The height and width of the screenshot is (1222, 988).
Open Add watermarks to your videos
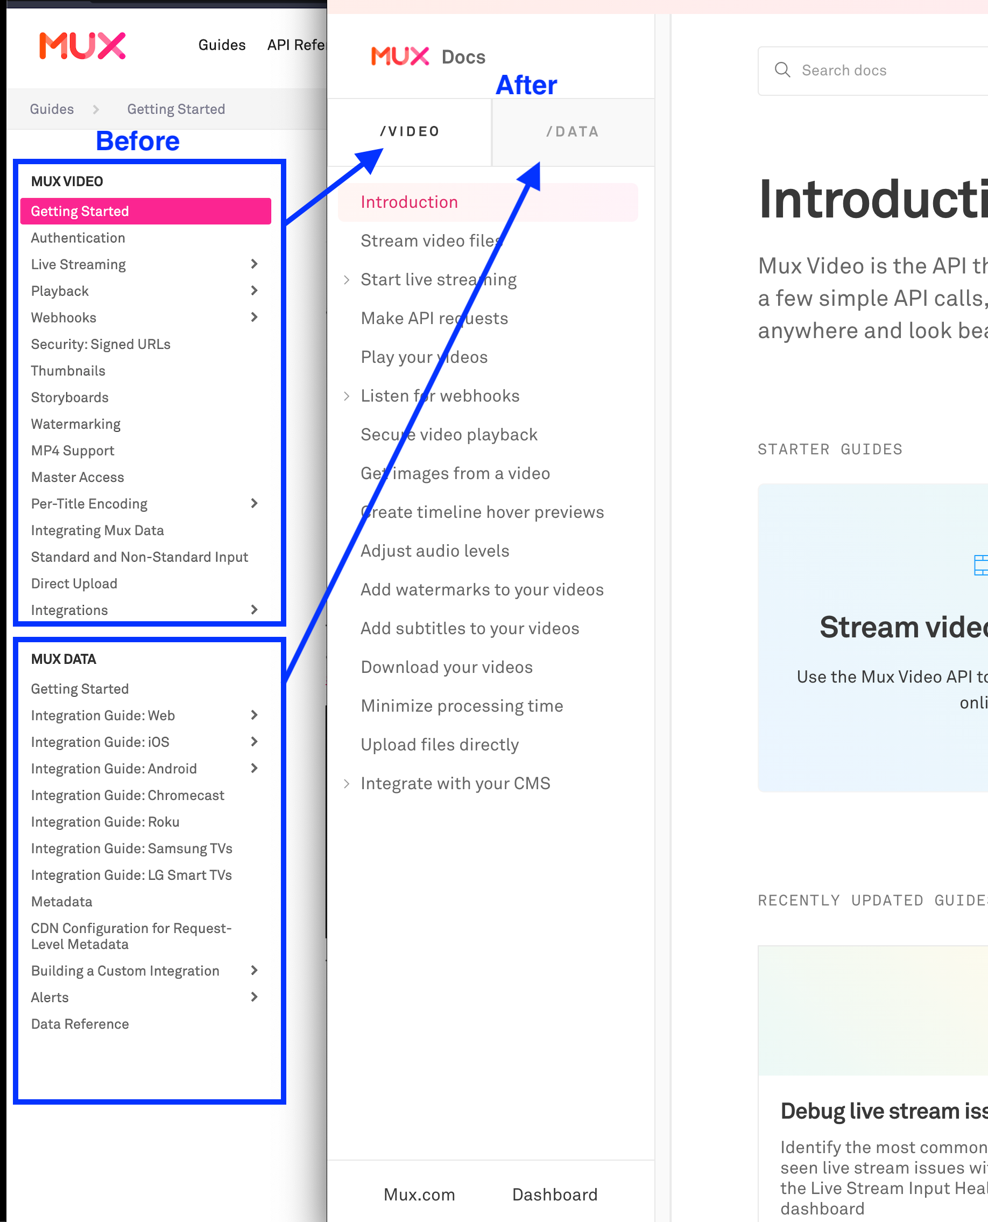pos(482,589)
